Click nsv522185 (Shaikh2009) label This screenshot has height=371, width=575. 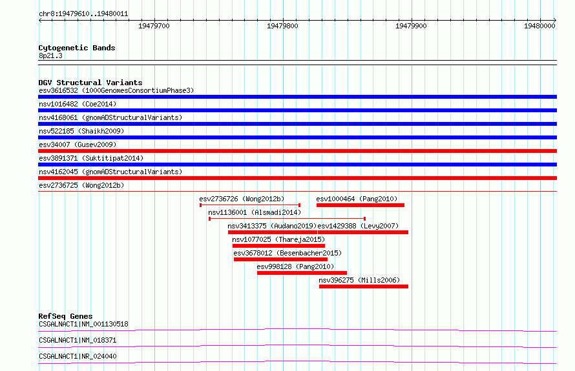[81, 131]
